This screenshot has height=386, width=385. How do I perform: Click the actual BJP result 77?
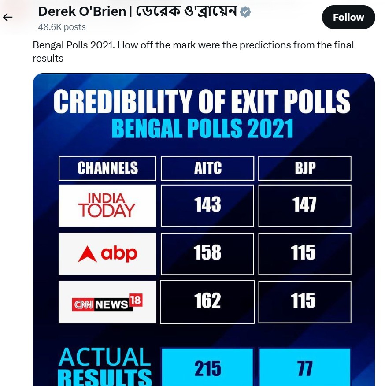304,368
